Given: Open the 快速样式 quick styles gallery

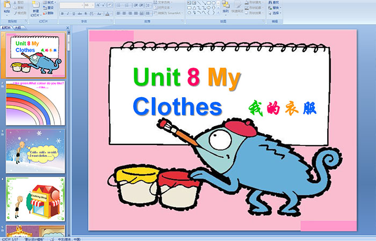Looking at the screenshot, I should coord(237,7).
